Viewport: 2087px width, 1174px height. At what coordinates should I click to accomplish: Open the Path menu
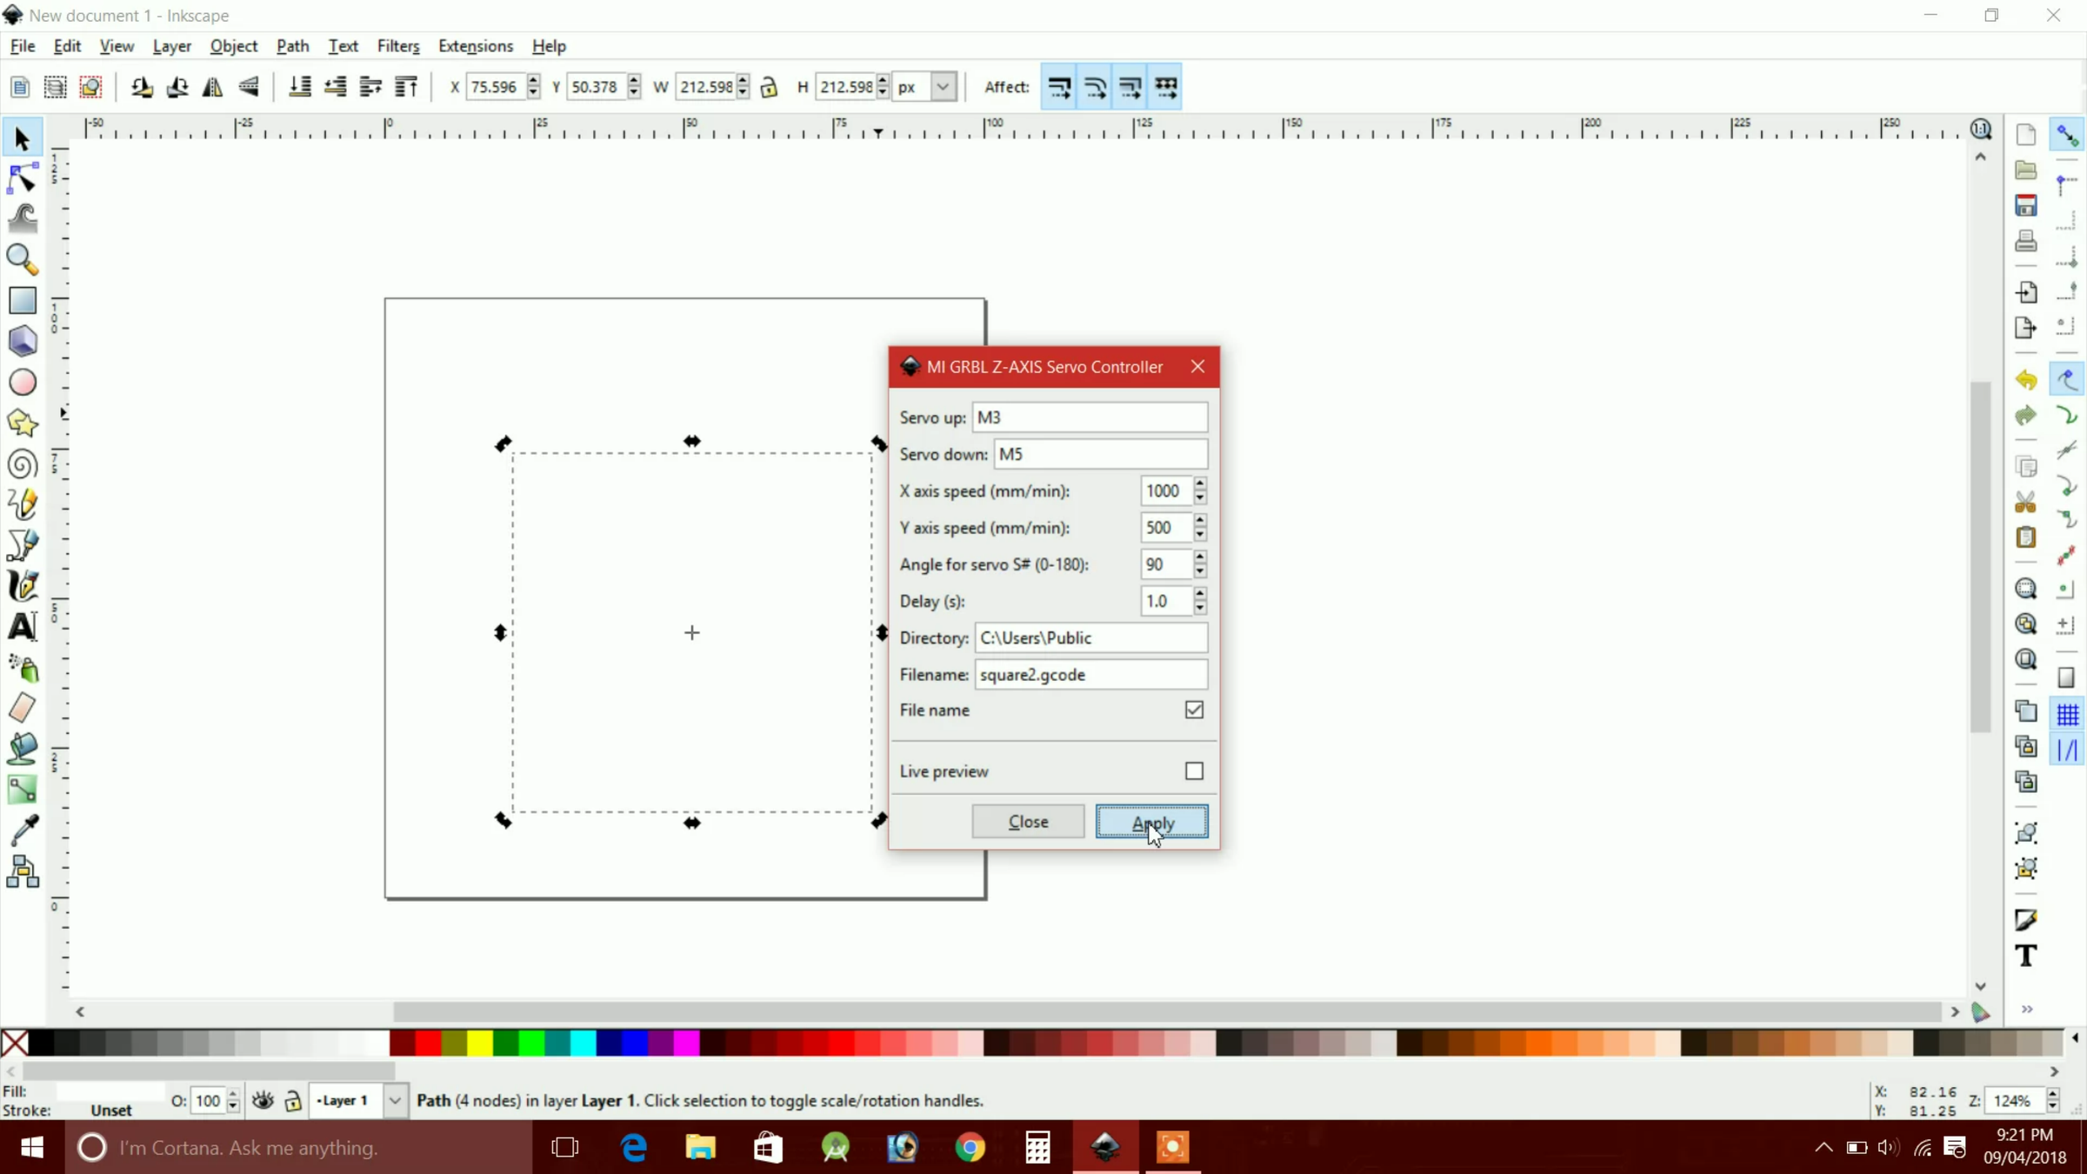click(x=293, y=46)
